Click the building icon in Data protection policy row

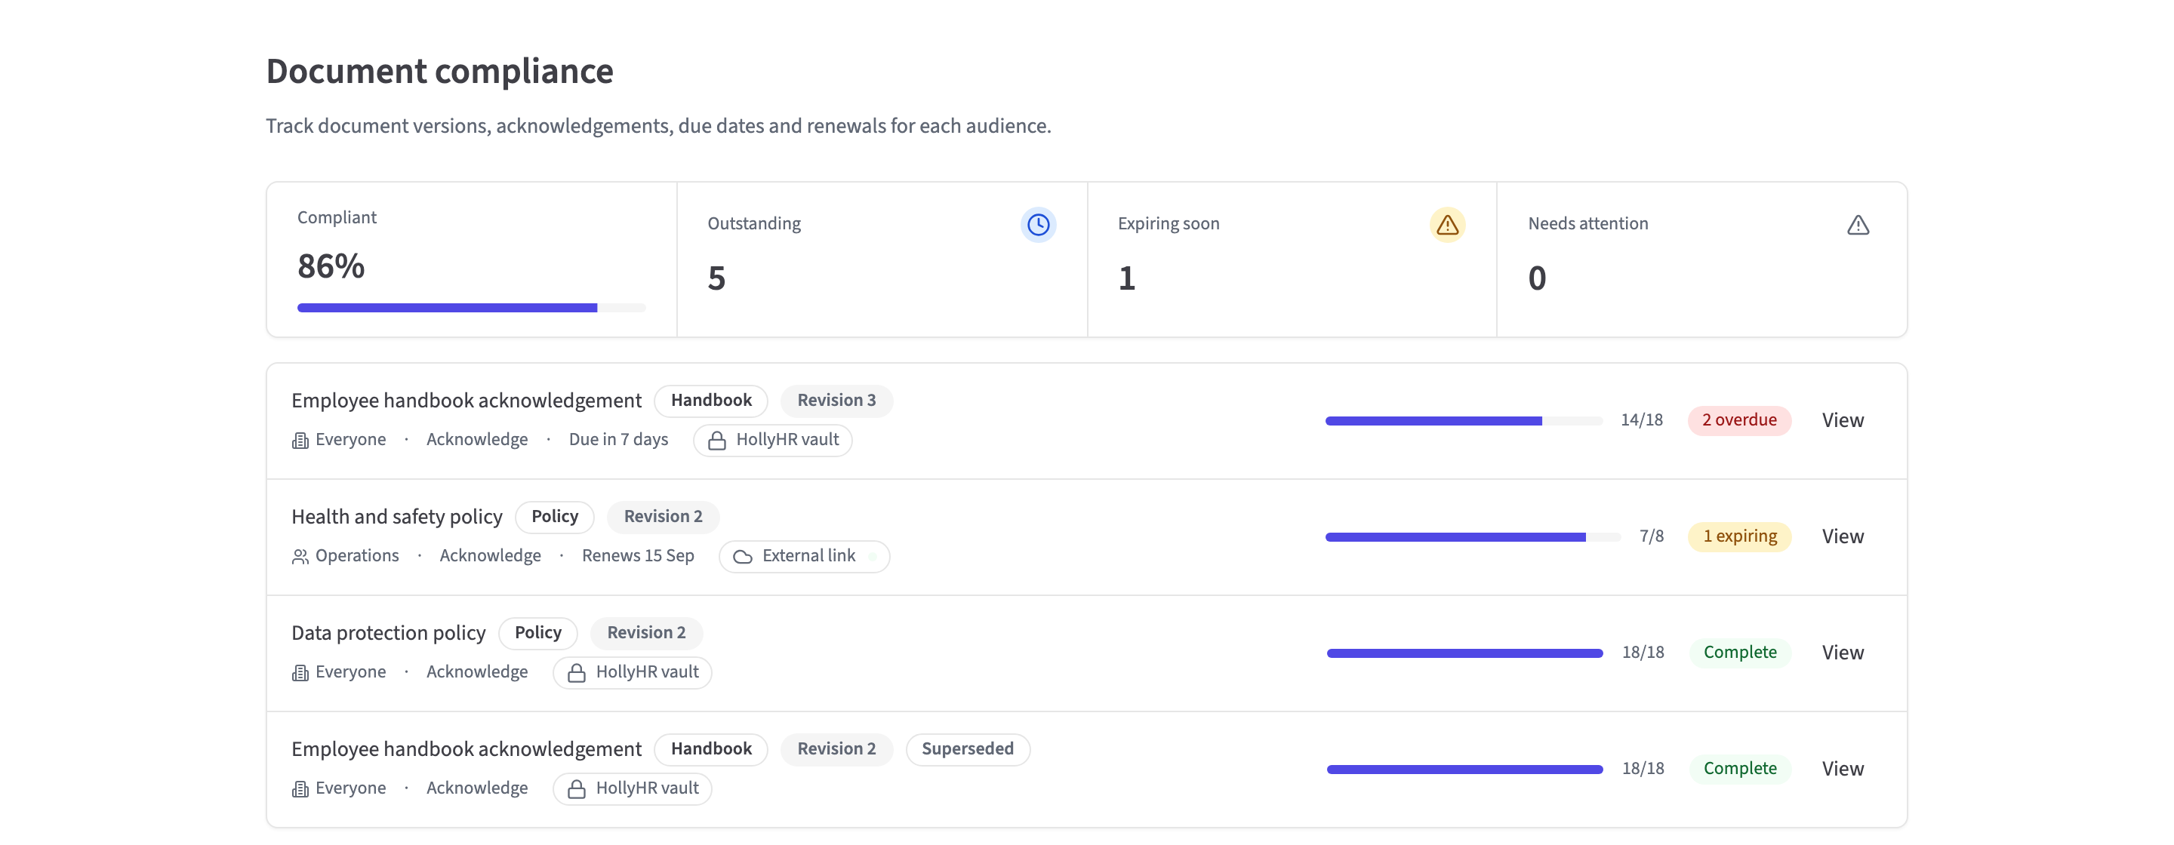(x=300, y=673)
